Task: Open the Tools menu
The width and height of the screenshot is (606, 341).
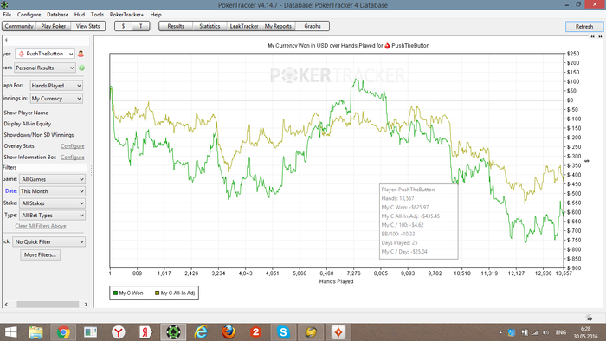Action: pos(97,15)
